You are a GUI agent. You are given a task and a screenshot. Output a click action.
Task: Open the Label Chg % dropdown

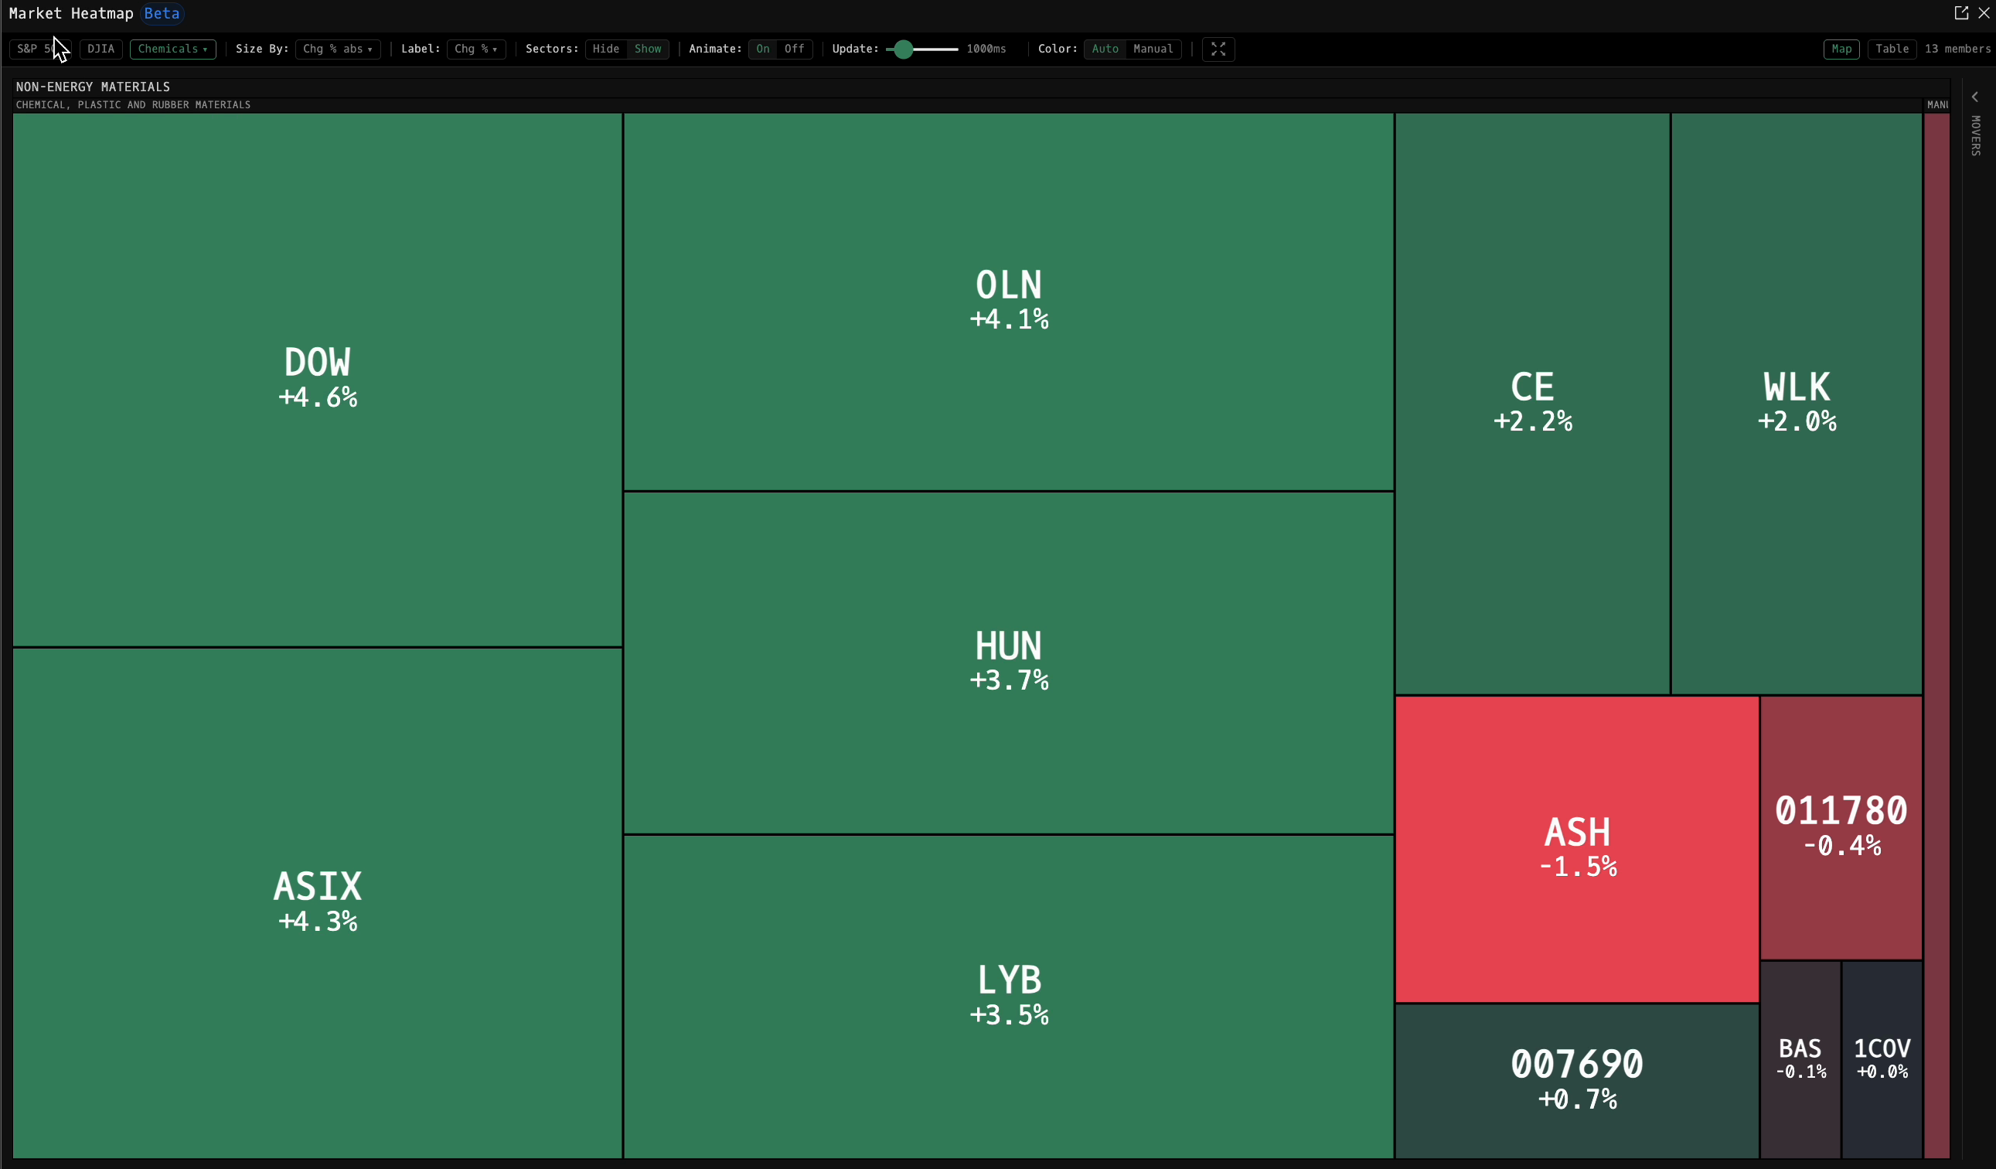(476, 49)
